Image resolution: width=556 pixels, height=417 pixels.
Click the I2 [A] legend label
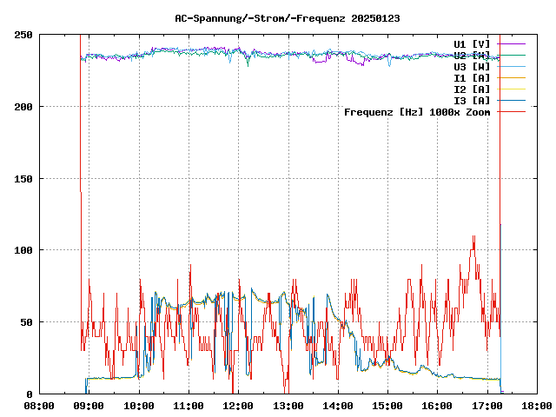click(472, 89)
